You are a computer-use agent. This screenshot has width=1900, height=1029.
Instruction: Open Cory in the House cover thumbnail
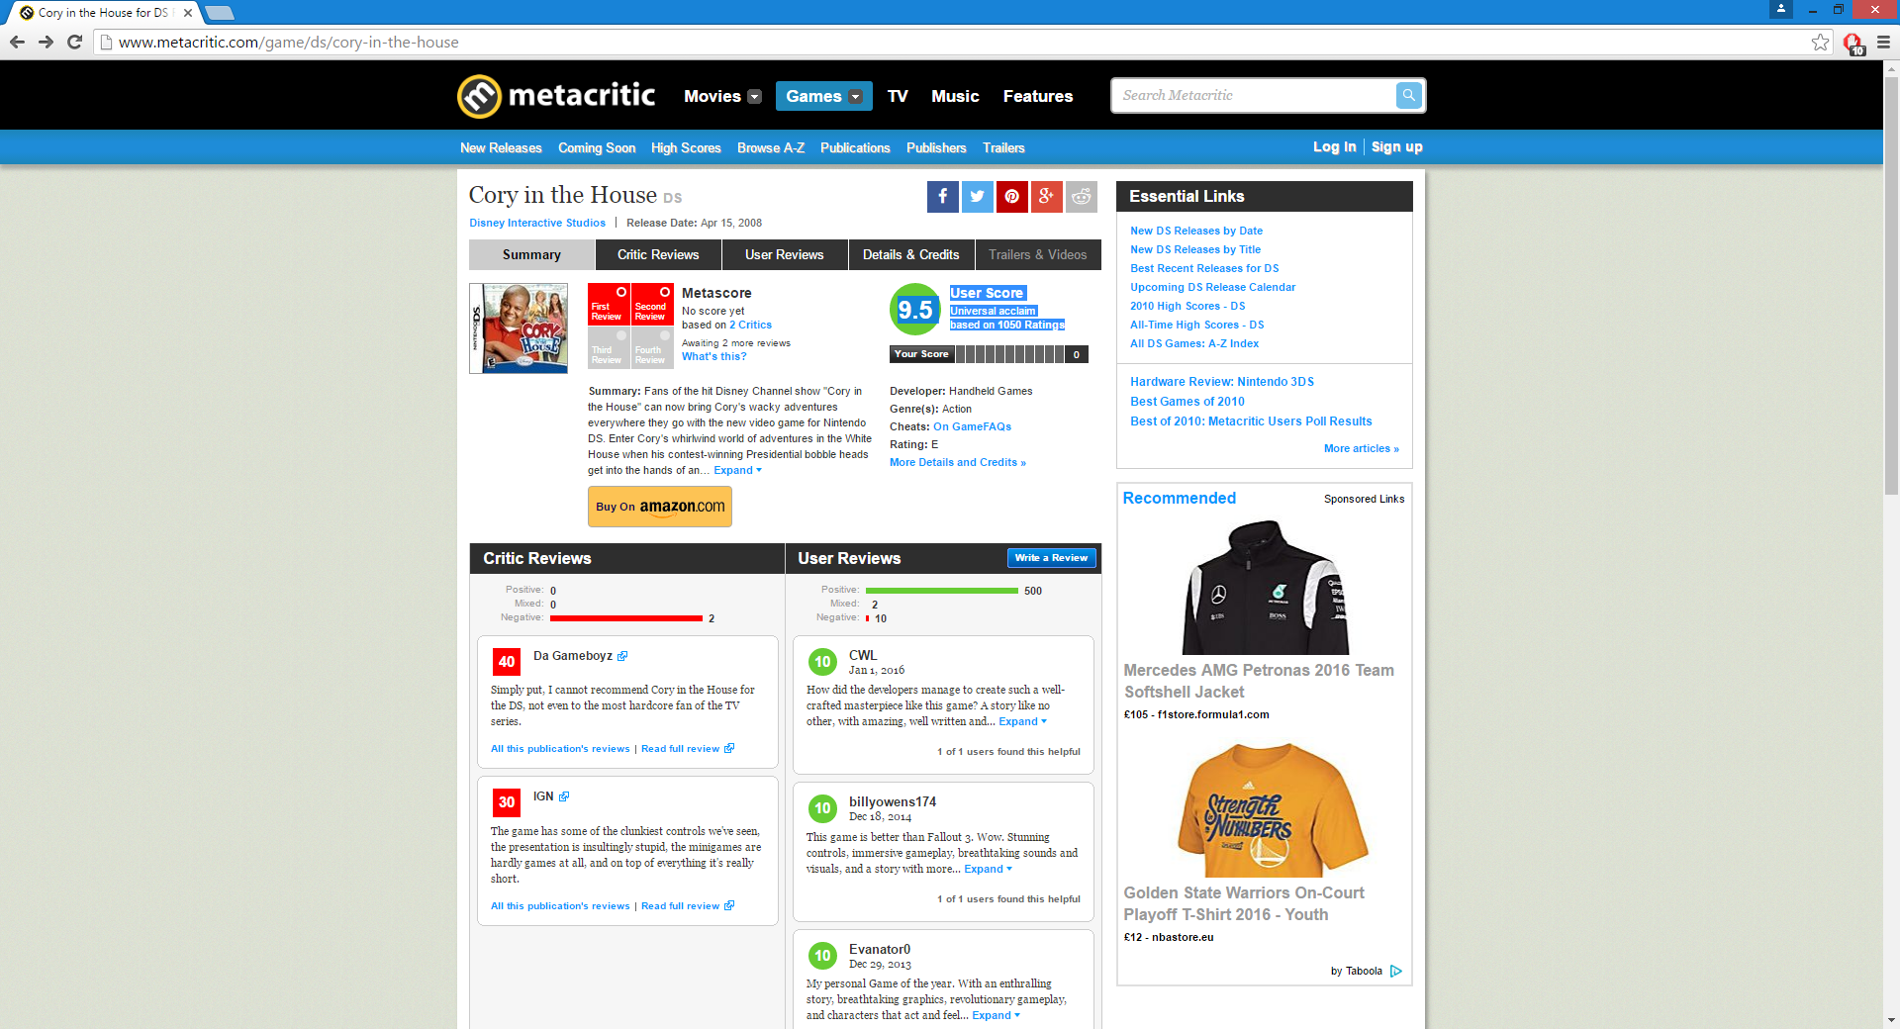coord(519,328)
